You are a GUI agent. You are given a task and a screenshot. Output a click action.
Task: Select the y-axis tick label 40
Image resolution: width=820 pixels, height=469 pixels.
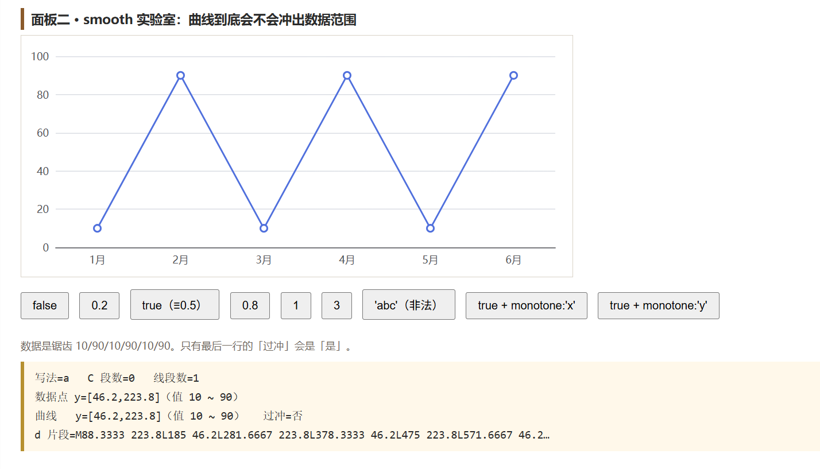pyautogui.click(x=42, y=171)
